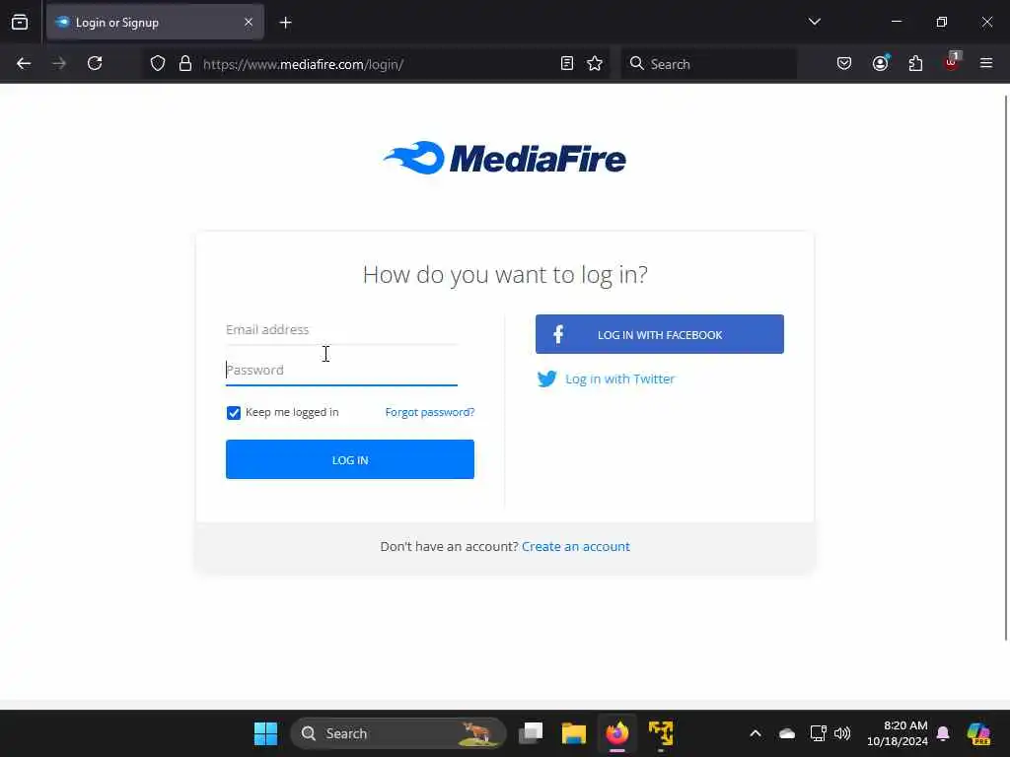The height and width of the screenshot is (757, 1010).
Task: Click the Windows taskbar Search box
Action: pyautogui.click(x=398, y=733)
